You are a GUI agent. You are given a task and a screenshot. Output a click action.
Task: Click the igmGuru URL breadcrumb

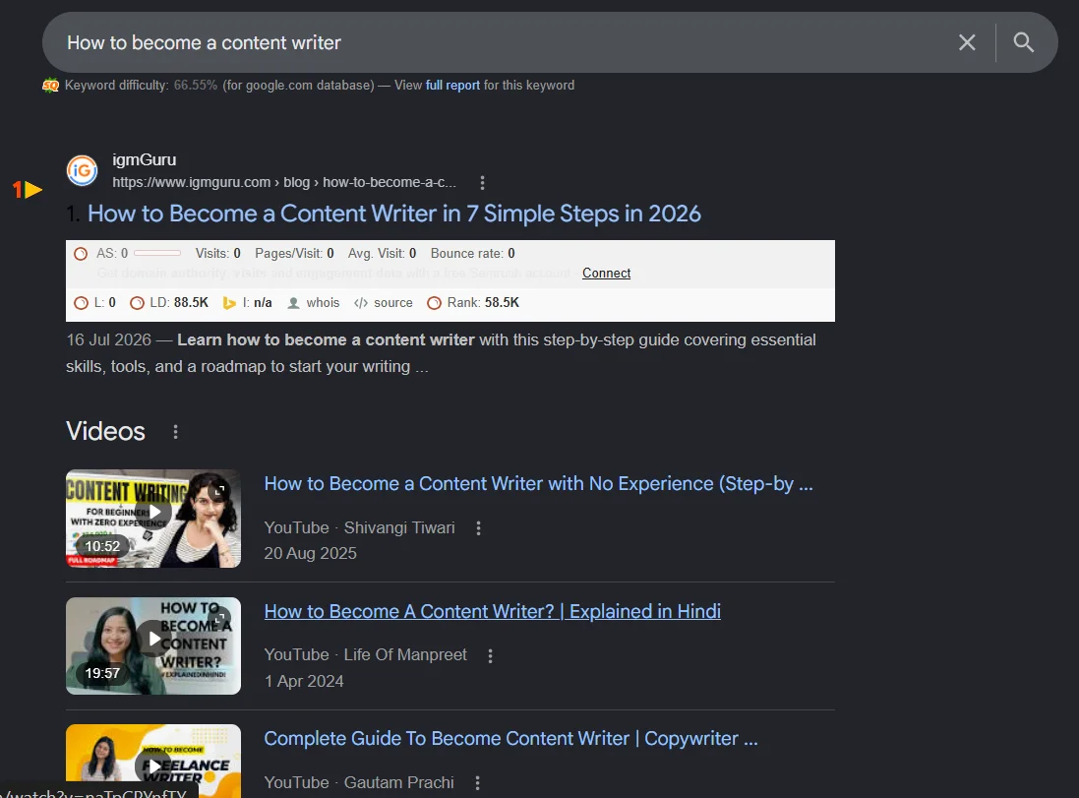point(283,182)
